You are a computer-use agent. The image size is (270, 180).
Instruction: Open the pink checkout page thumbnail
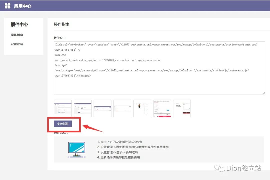(x=162, y=108)
